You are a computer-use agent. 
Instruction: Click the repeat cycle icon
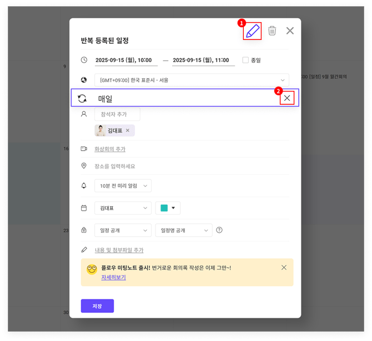pos(82,98)
